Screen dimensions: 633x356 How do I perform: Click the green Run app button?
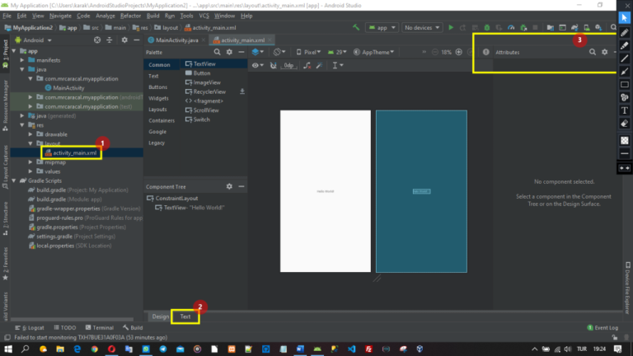click(451, 27)
